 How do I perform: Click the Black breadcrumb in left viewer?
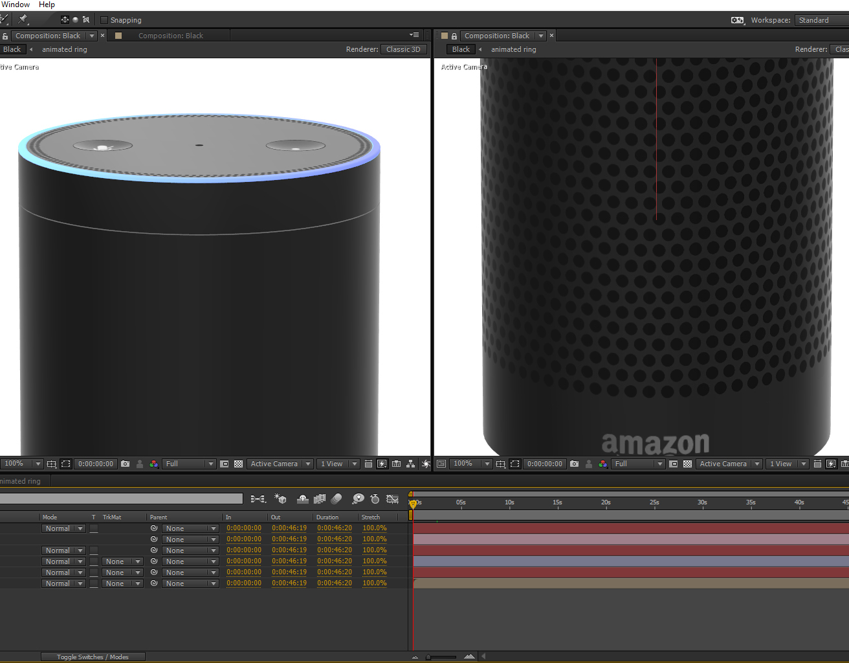(12, 49)
